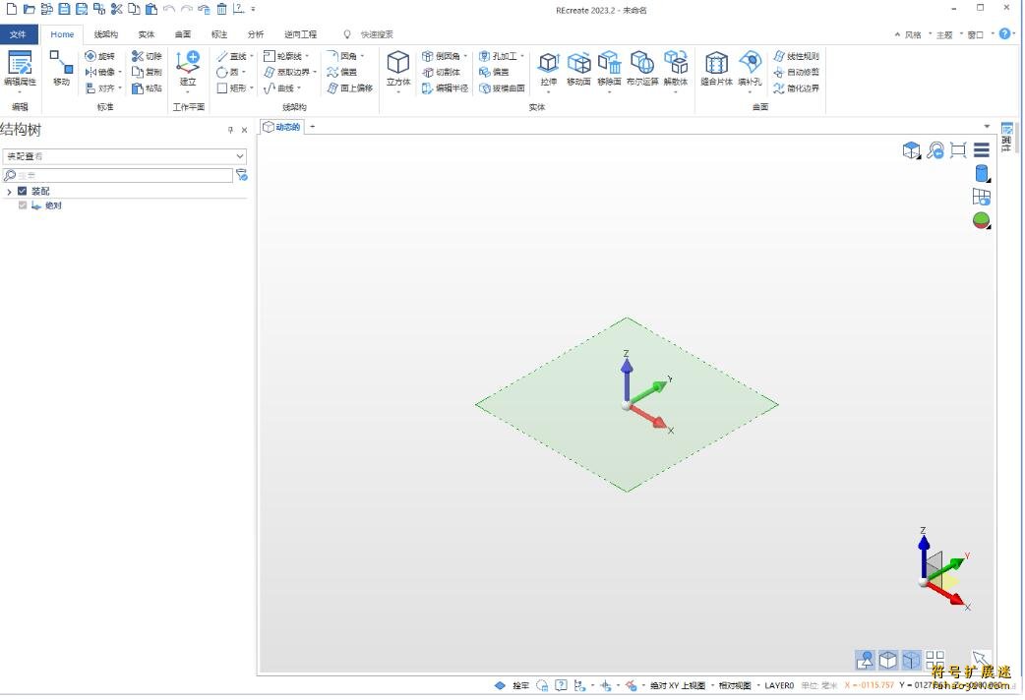
Task: Open the 文件 file menu
Action: click(19, 34)
